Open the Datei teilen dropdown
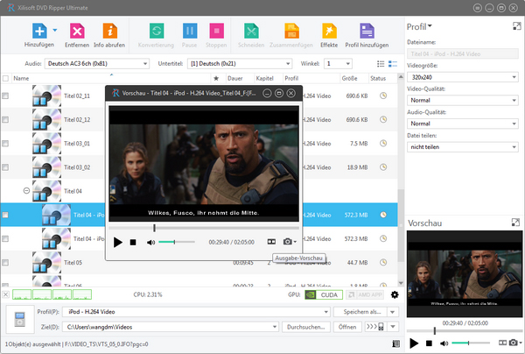 tap(462, 147)
